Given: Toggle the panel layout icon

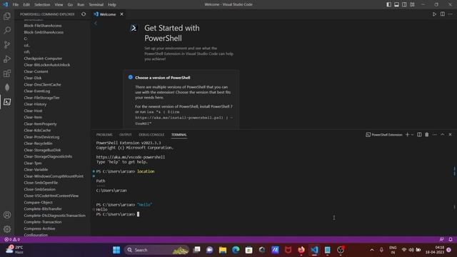Looking at the screenshot, I should click(397, 4).
